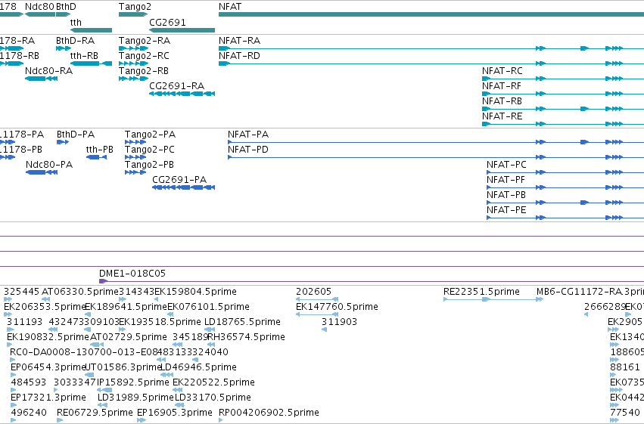Select the NFAT-PC protein label

[x=506, y=165]
